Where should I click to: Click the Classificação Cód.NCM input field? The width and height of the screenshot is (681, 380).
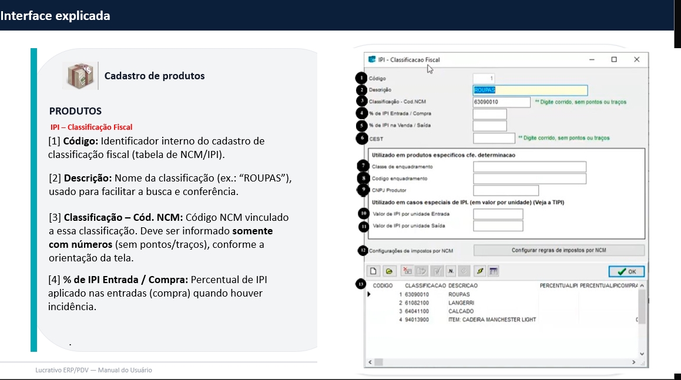[x=501, y=102]
